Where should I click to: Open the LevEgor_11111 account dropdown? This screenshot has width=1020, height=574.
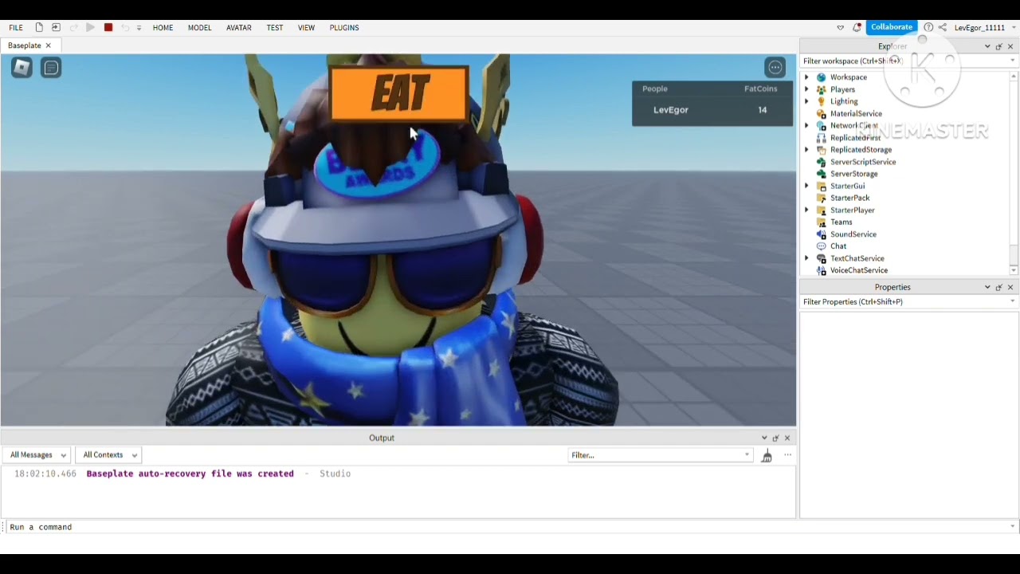(x=983, y=27)
